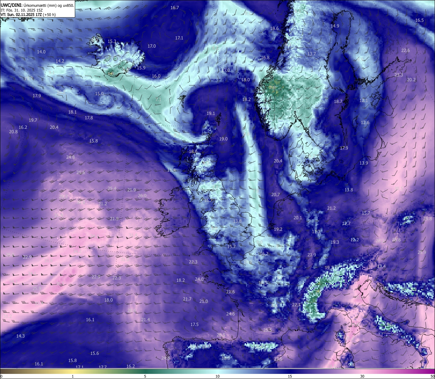This screenshot has height=379, width=435.
Task: Click the map value '12.1'
Action: pyautogui.click(x=364, y=100)
